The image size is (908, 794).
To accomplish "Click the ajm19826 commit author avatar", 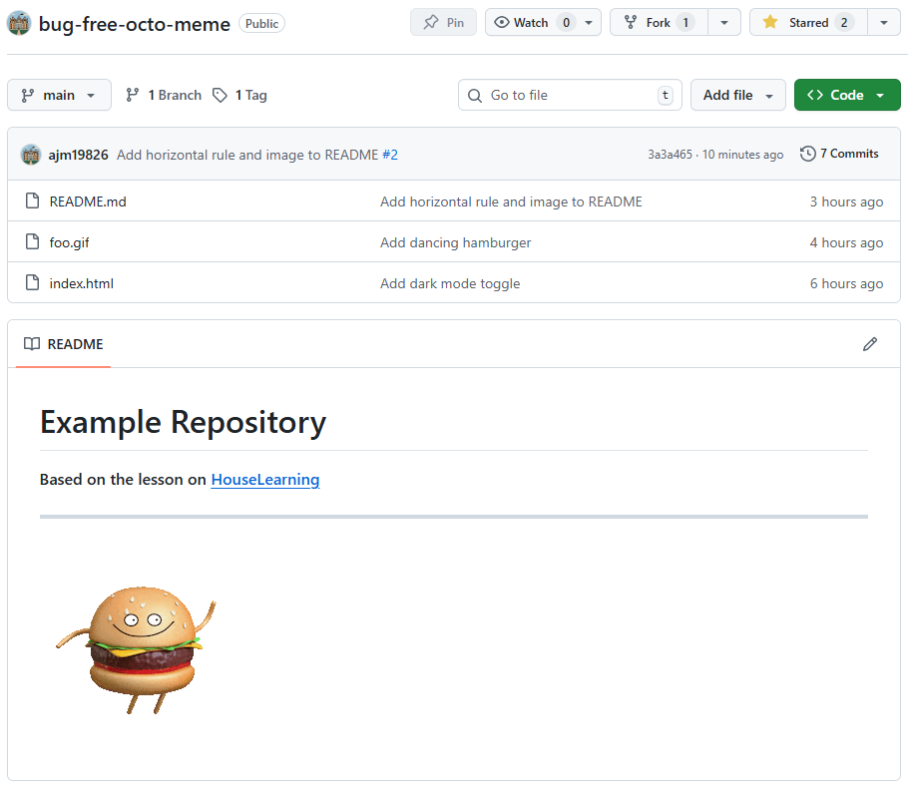I will pyautogui.click(x=31, y=155).
